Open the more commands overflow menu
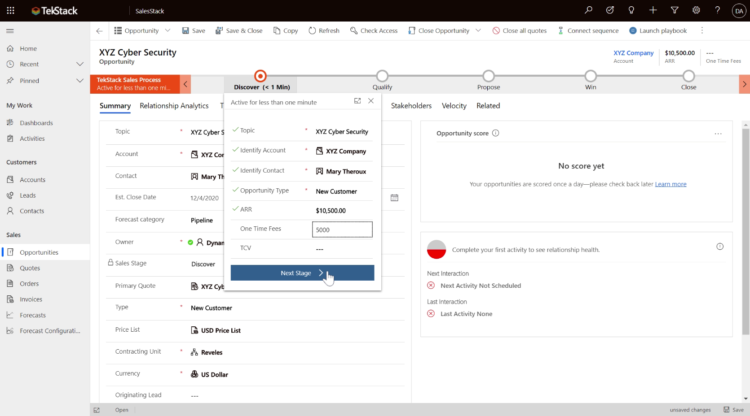 coord(702,30)
